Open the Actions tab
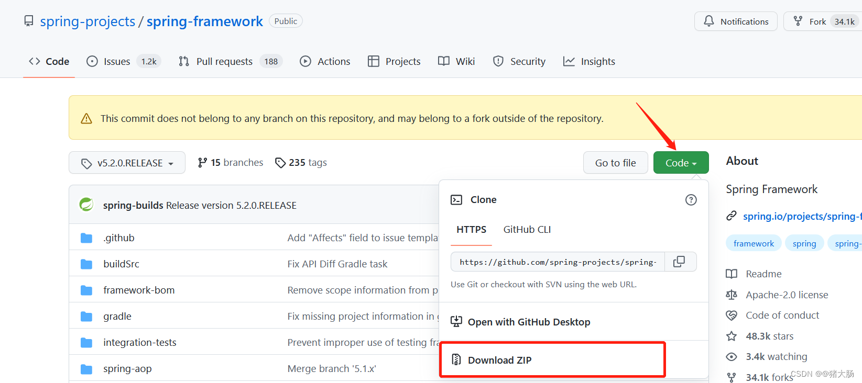862x383 pixels. coord(325,61)
